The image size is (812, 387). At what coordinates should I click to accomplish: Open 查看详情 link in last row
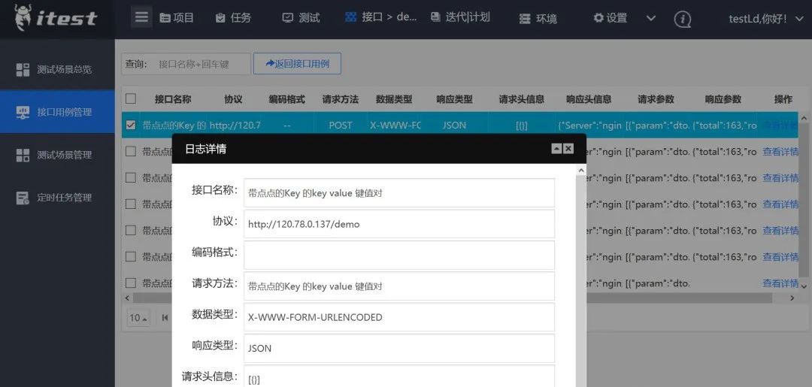click(x=780, y=283)
